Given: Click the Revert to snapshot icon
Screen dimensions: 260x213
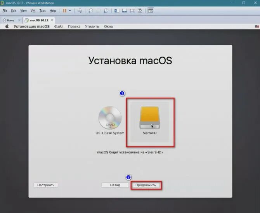Looking at the screenshot, I should pos(98,10).
